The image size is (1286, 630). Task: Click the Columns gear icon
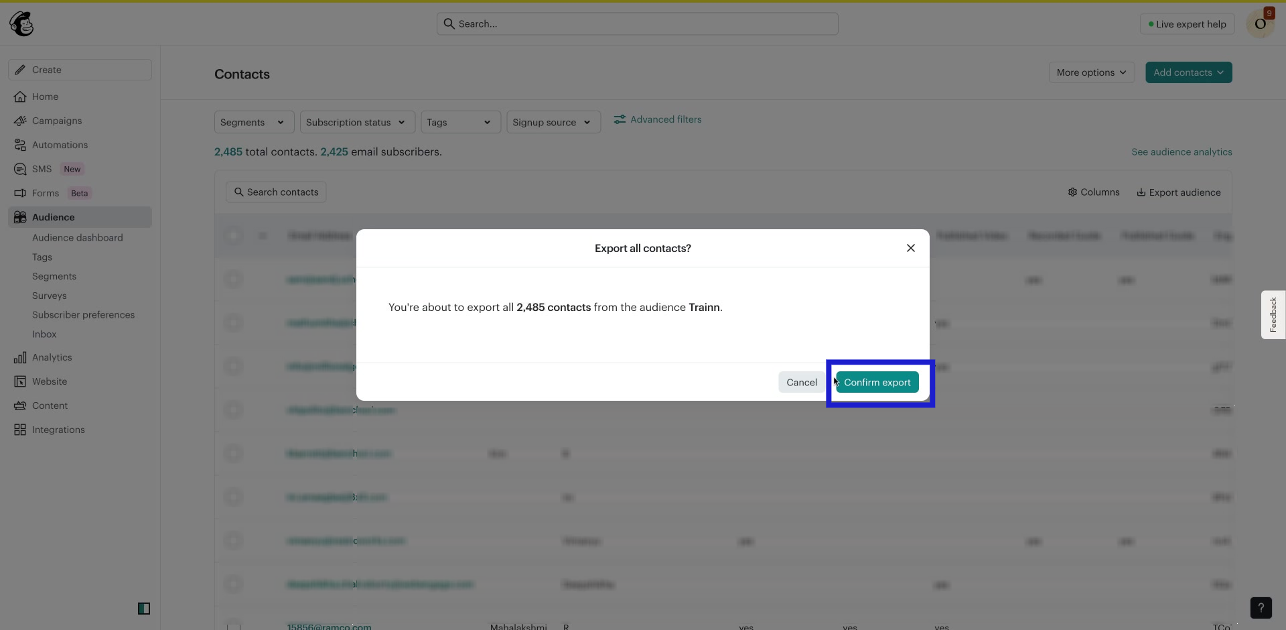pos(1072,192)
